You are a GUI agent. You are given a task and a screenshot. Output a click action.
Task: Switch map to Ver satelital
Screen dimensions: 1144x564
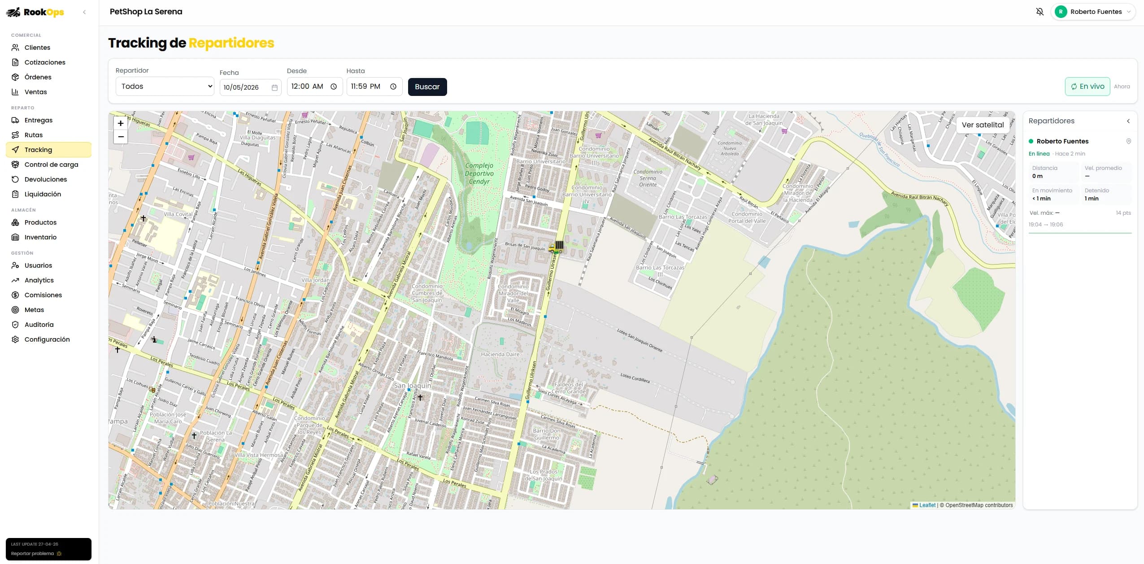[983, 125]
